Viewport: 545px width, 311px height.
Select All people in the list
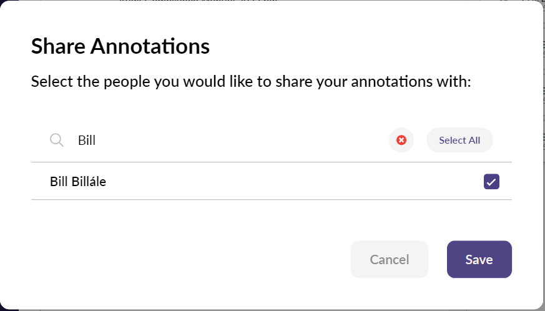pos(459,140)
